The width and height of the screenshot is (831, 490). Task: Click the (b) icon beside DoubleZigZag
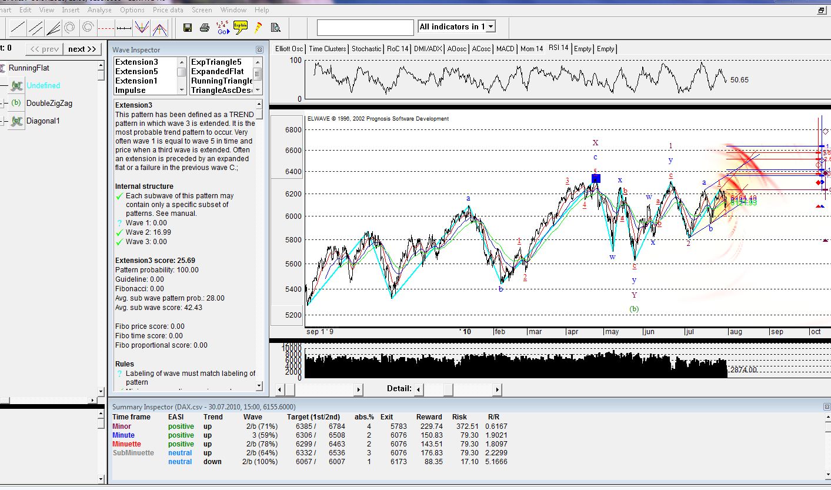18,104
